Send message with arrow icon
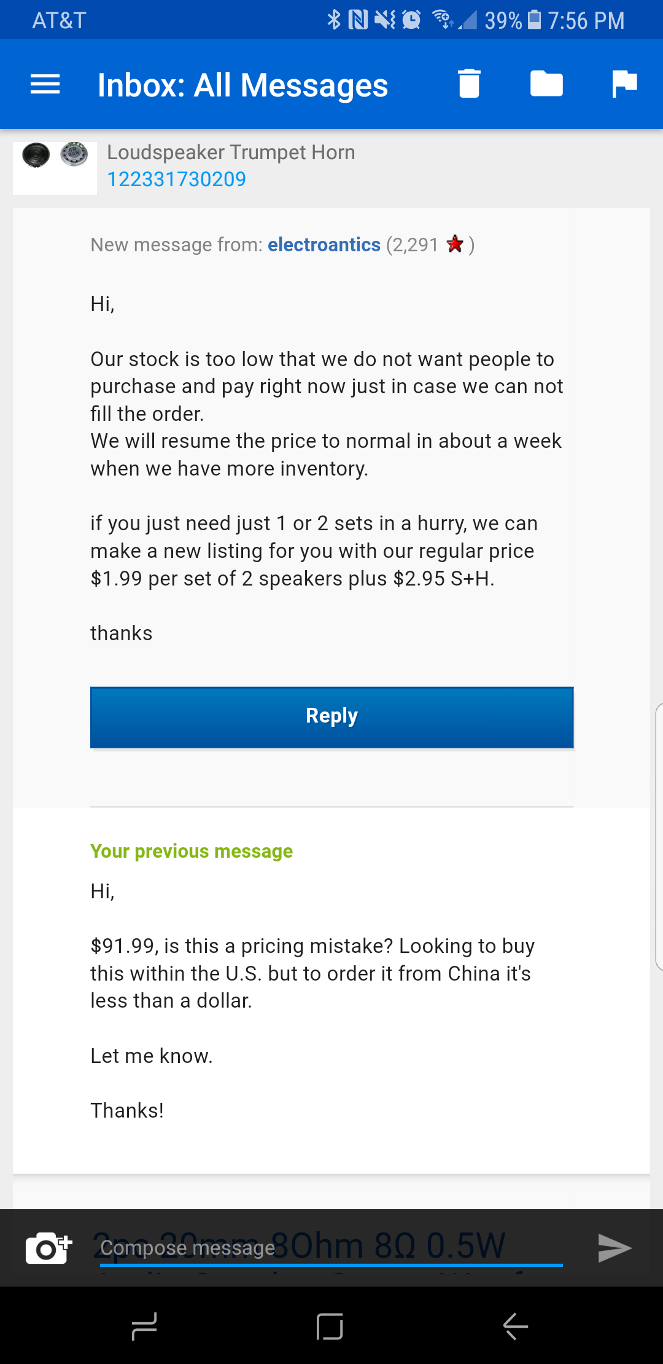 click(x=615, y=1247)
